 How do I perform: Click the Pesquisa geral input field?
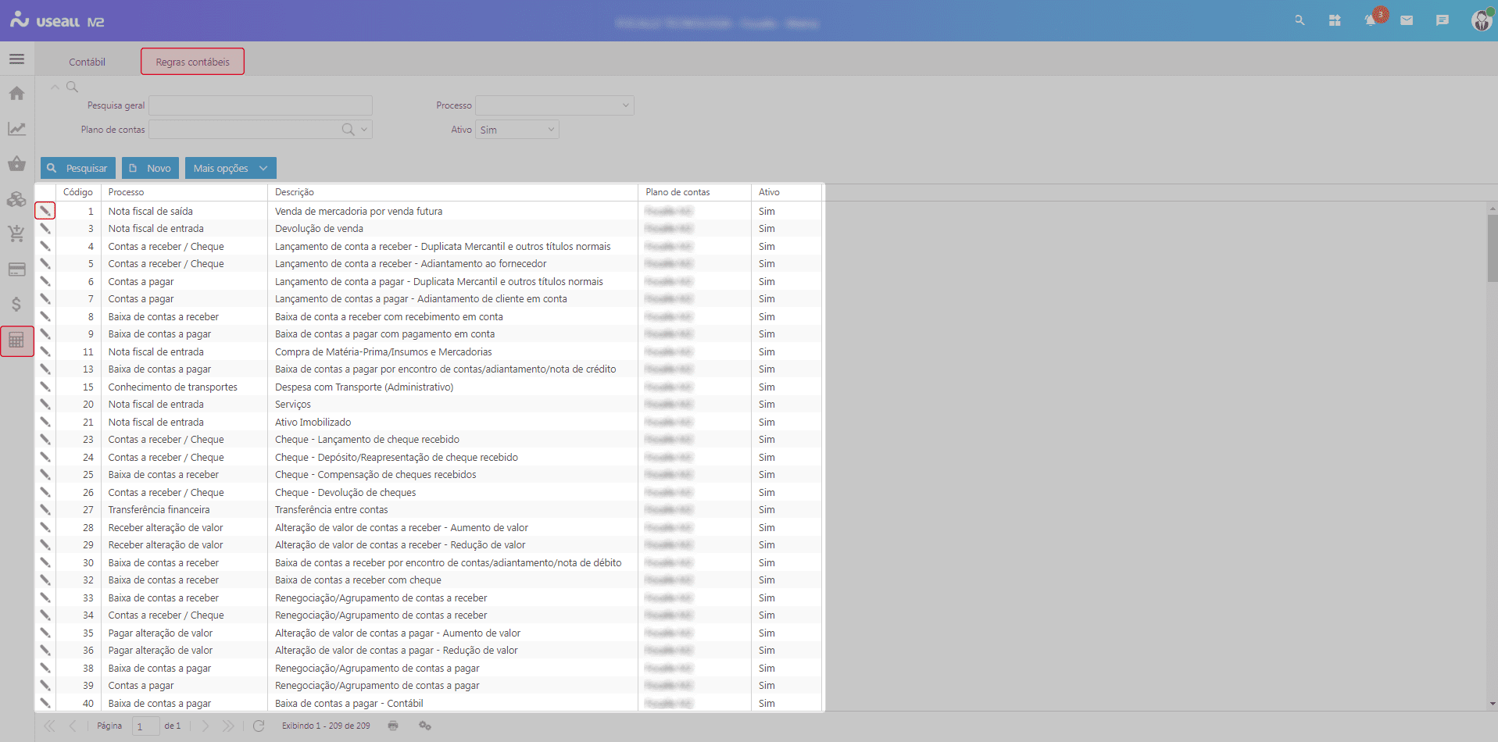pyautogui.click(x=260, y=105)
